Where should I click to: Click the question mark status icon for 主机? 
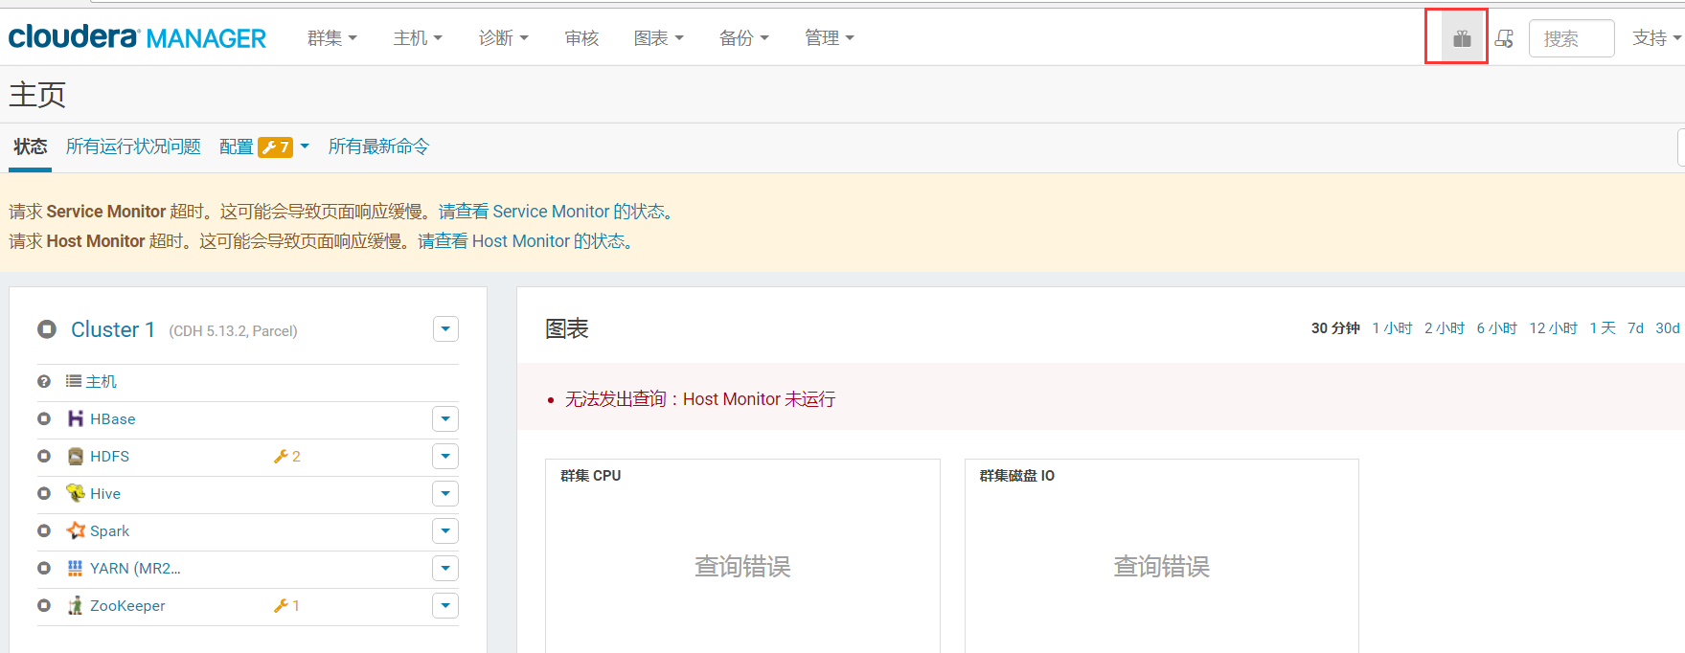click(x=44, y=381)
